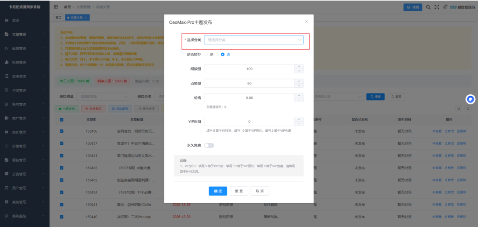
Task: Uncheck the checkbox for article 150441
Action: (x=62, y=205)
